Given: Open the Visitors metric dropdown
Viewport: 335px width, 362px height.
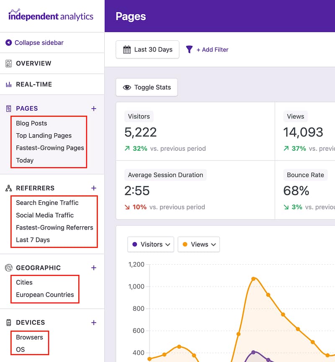Looking at the screenshot, I should [x=150, y=244].
